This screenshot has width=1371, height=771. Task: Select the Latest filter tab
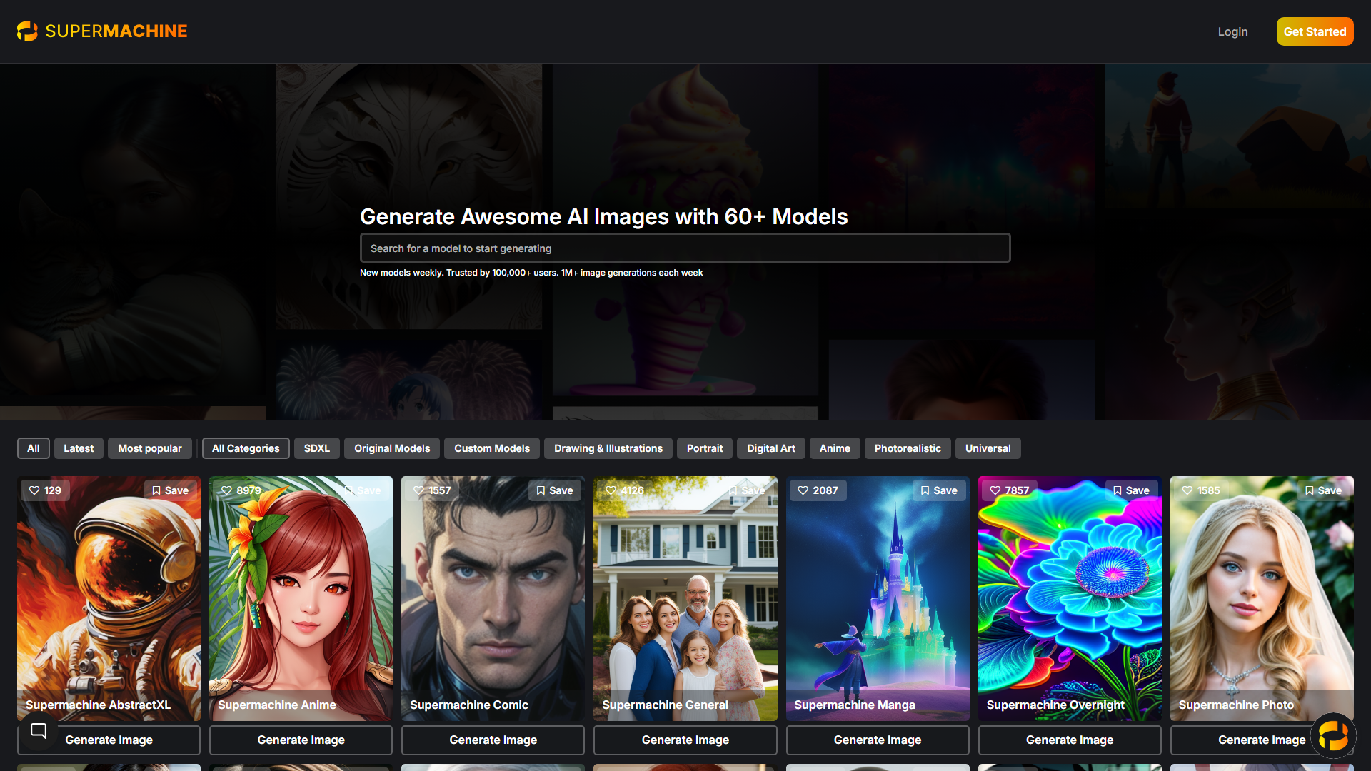(79, 448)
